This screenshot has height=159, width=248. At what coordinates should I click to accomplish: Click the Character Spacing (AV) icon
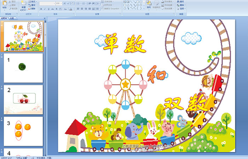pos(61,9)
